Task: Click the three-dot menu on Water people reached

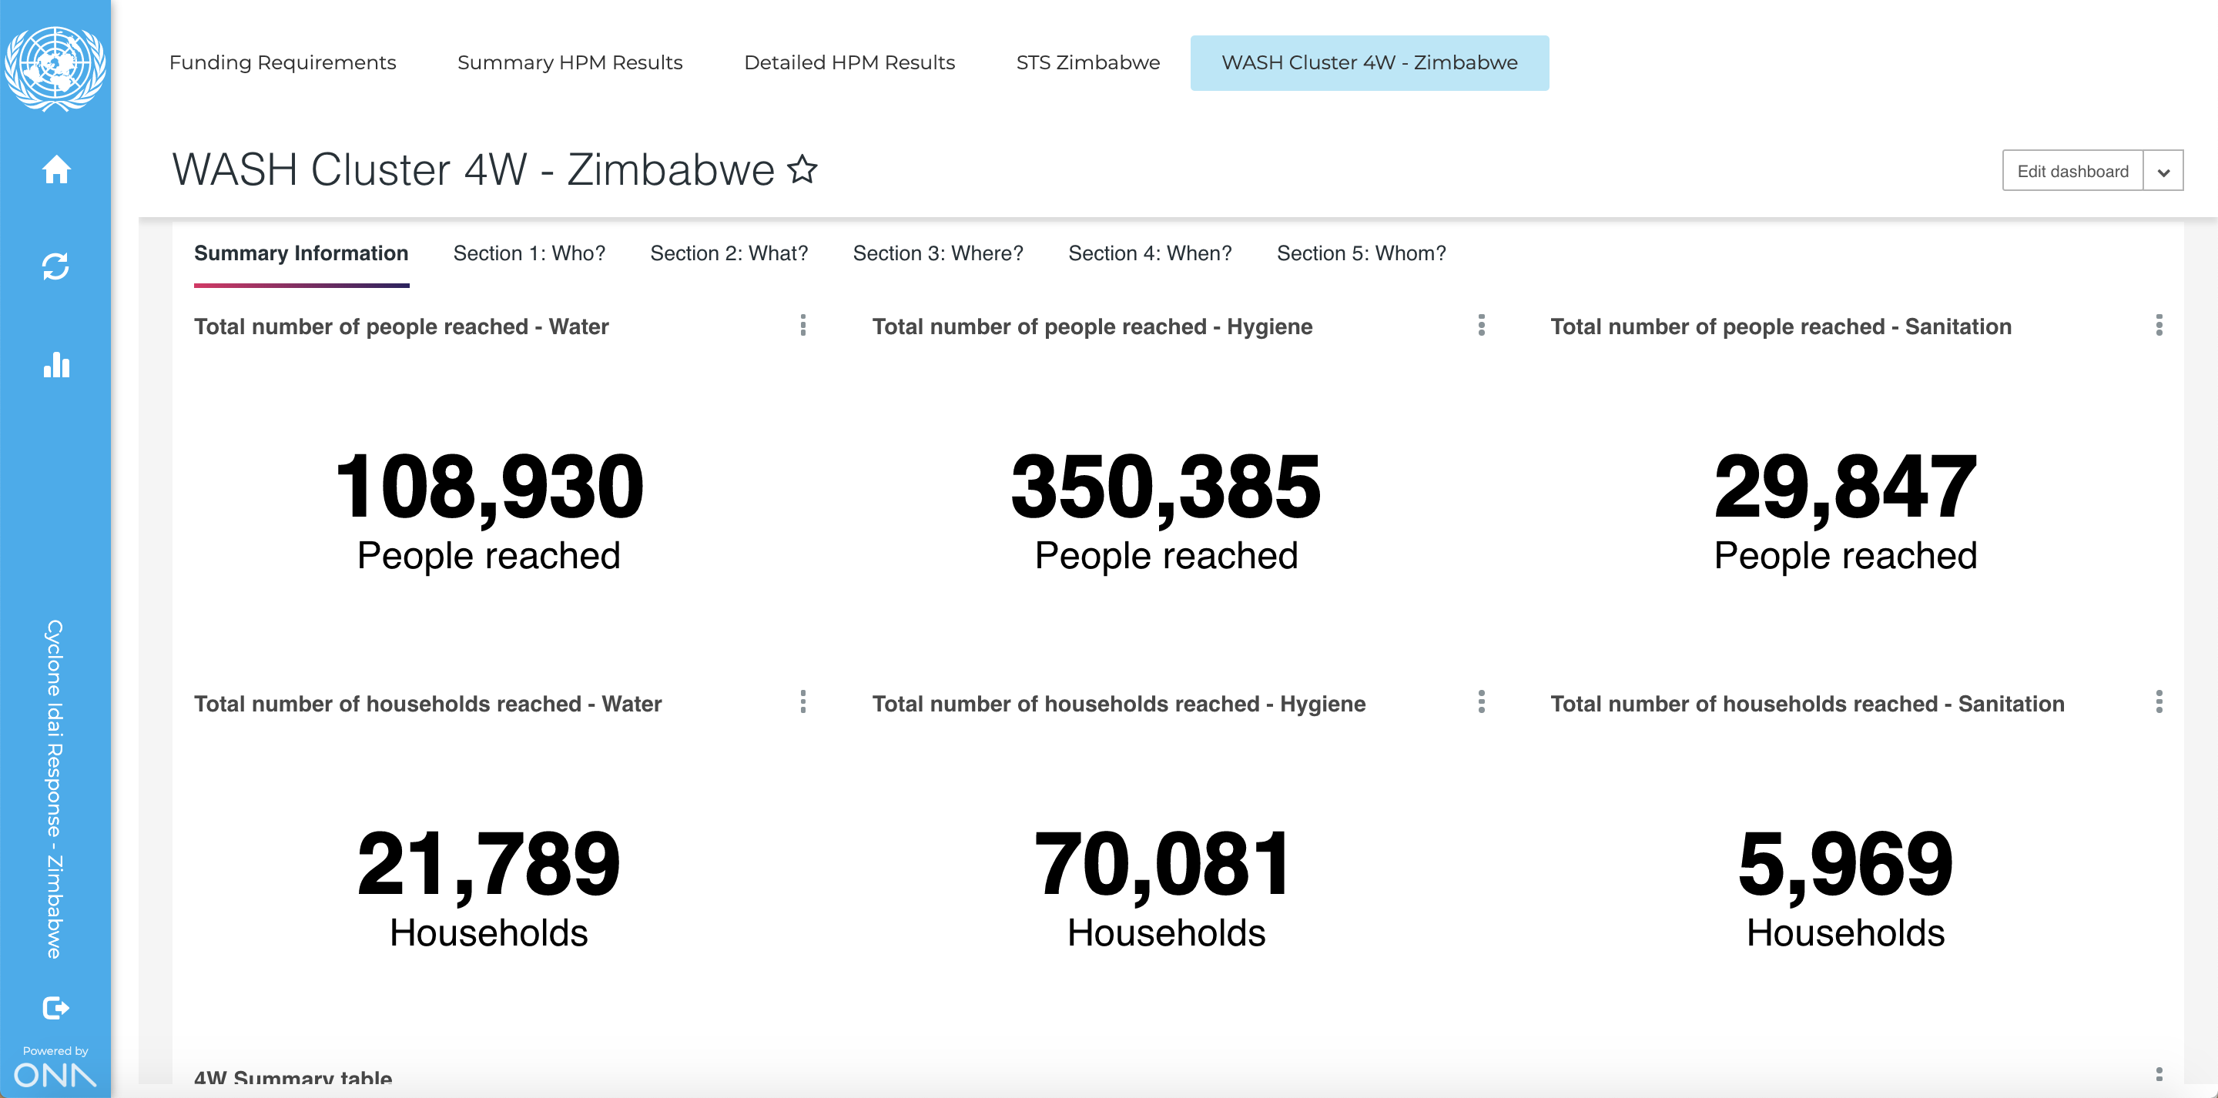Action: [802, 326]
